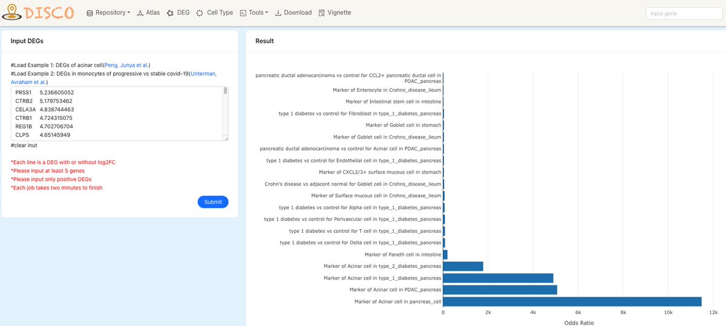Image resolution: width=726 pixels, height=326 pixels.
Task: Click the CXCL2/3+ surface mucous cell label
Action: pyautogui.click(x=380, y=172)
